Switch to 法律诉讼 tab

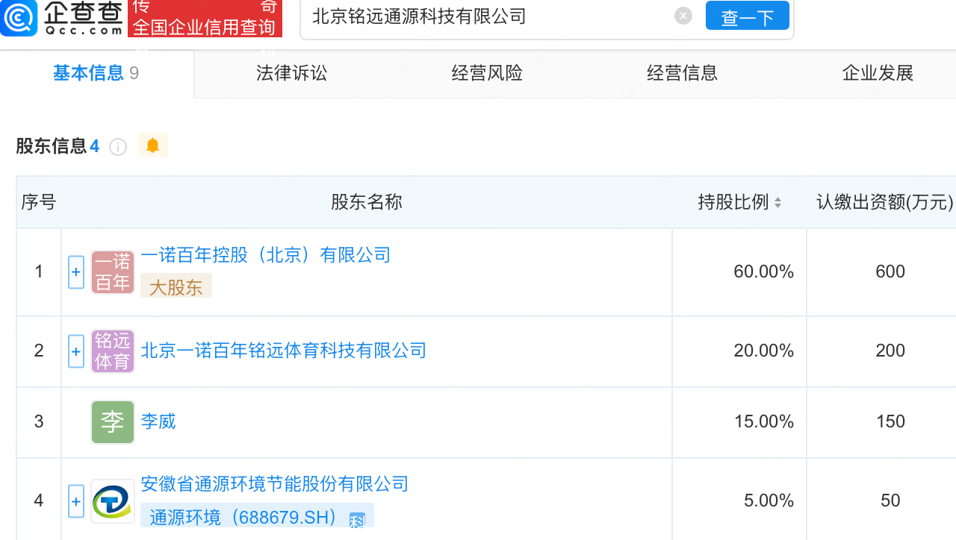[292, 73]
